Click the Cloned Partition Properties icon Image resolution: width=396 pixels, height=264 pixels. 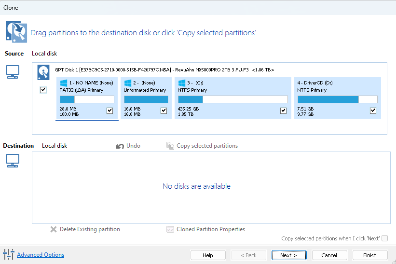pos(170,229)
